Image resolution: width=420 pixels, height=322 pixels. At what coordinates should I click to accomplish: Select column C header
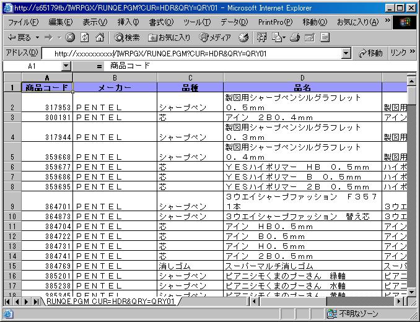[x=190, y=77]
